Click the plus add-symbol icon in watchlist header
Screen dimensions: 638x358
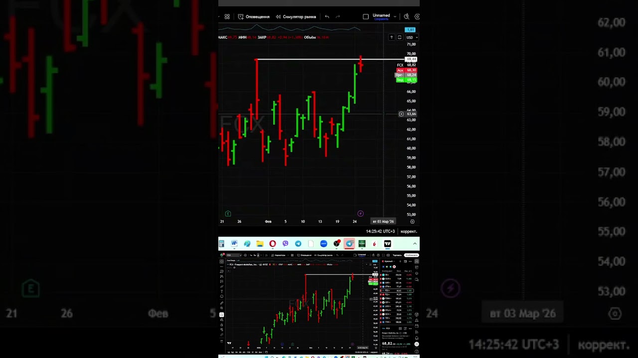click(400, 262)
